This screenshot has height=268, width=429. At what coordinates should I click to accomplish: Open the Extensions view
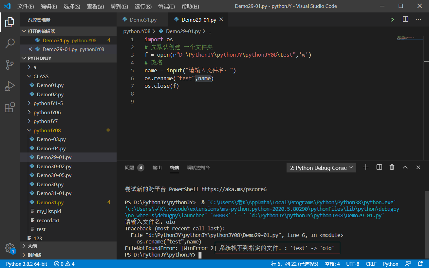10,107
